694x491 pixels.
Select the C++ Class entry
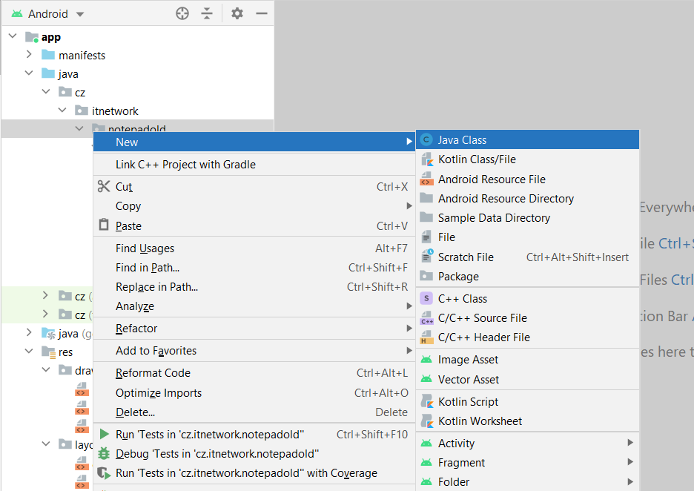pos(462,299)
